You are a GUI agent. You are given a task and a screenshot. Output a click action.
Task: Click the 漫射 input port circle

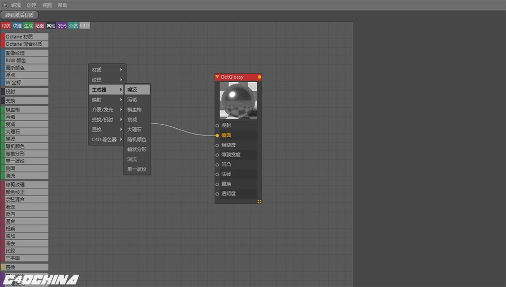(217, 125)
